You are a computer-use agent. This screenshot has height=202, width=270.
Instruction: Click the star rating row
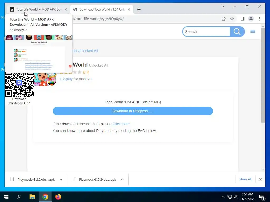click(x=70, y=72)
